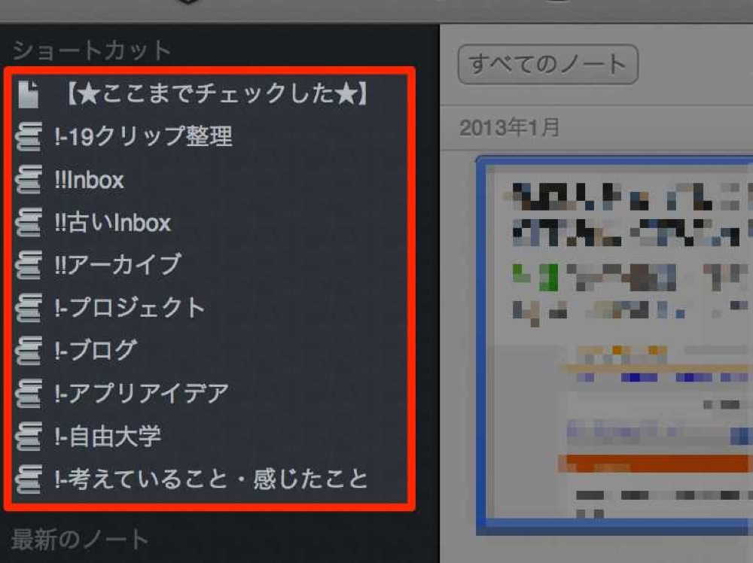Open the !-プロジェクト notebook

(x=130, y=308)
